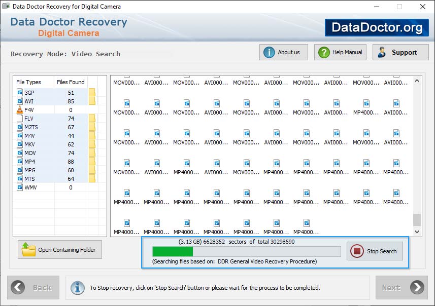Select the F4V row label
Image resolution: width=435 pixels, height=306 pixels.
[29, 110]
